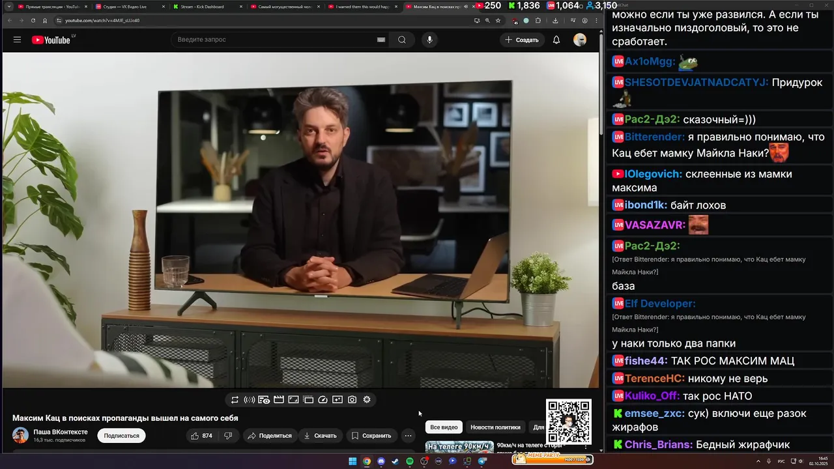The image size is (834, 469).
Task: Open enhancer settings gear icon
Action: (x=367, y=400)
